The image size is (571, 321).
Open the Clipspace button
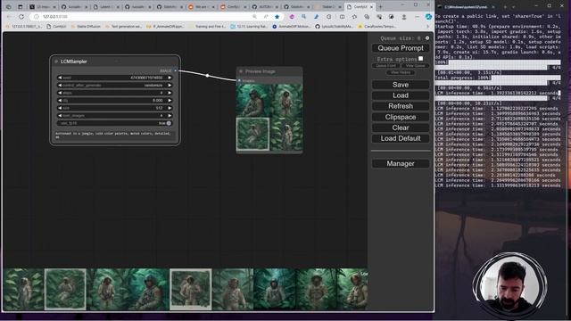[401, 117]
